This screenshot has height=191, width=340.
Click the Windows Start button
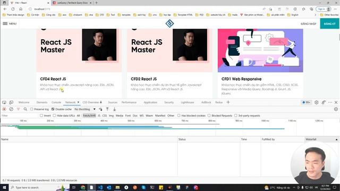coord(4,187)
